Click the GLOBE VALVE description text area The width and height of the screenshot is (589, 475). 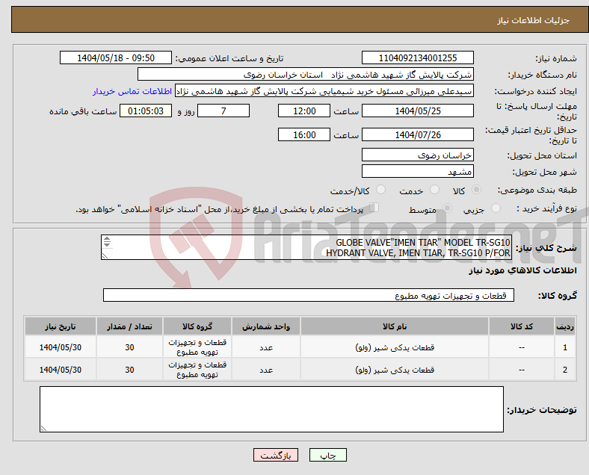(x=306, y=247)
